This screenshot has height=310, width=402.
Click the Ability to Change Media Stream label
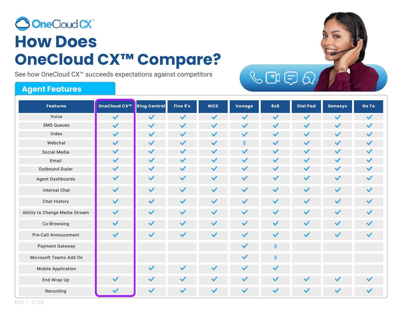(56, 213)
